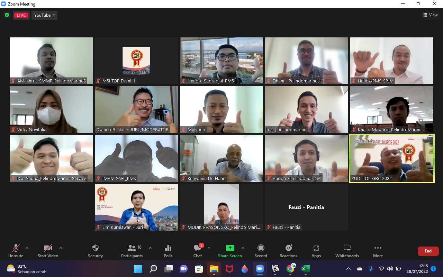Open the Reactions picker
This screenshot has width=443, height=277.
point(288,251)
